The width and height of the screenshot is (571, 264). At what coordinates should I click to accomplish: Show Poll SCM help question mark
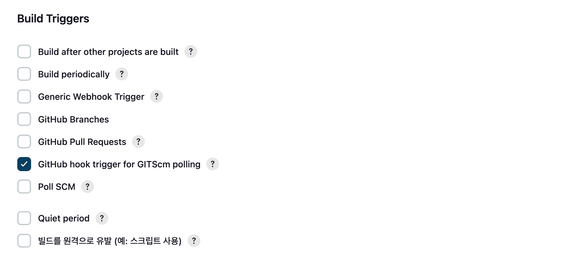point(87,187)
